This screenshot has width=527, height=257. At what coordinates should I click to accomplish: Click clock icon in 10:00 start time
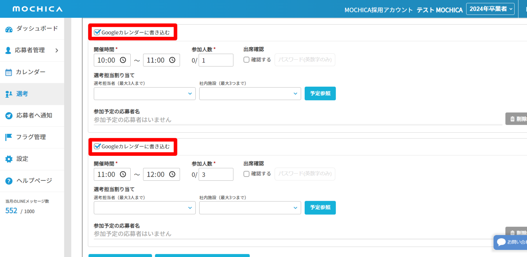coord(123,60)
